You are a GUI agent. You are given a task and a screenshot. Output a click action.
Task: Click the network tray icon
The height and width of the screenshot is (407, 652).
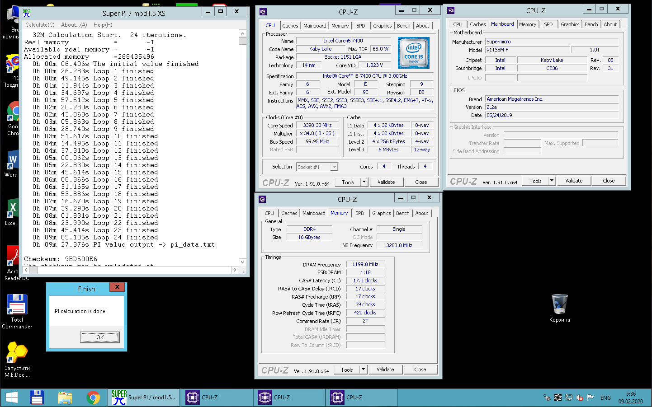(x=568, y=398)
